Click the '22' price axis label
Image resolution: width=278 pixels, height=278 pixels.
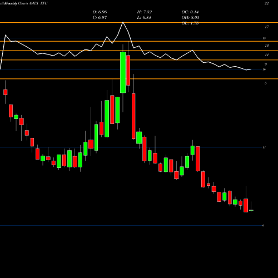pyautogui.click(x=266, y=3)
